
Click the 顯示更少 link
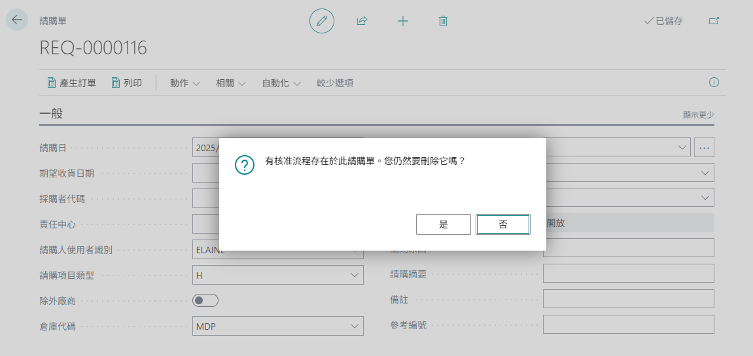[698, 115]
